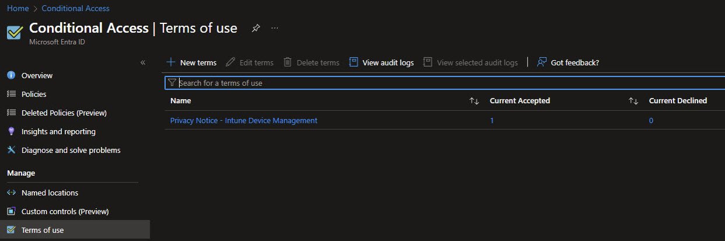Collapse the sidebar with the double chevron
This screenshot has height=241, width=725.
pyautogui.click(x=142, y=62)
